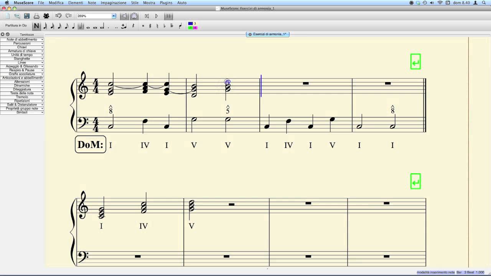
Task: Close the Tavolozze palette panel
Action: point(2,34)
